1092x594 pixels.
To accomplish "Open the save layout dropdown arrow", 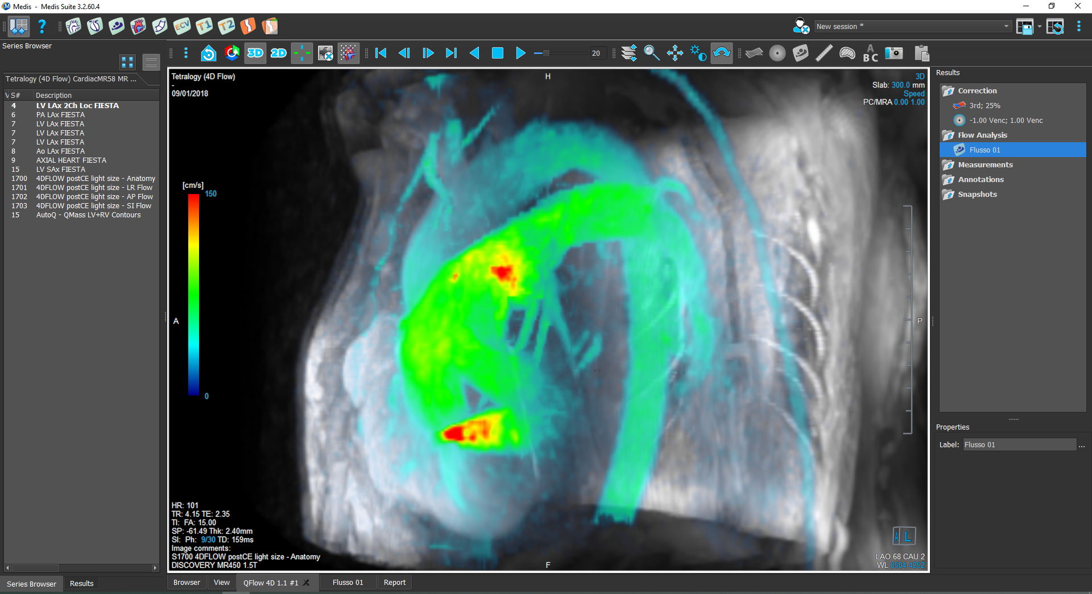I will click(x=1040, y=26).
